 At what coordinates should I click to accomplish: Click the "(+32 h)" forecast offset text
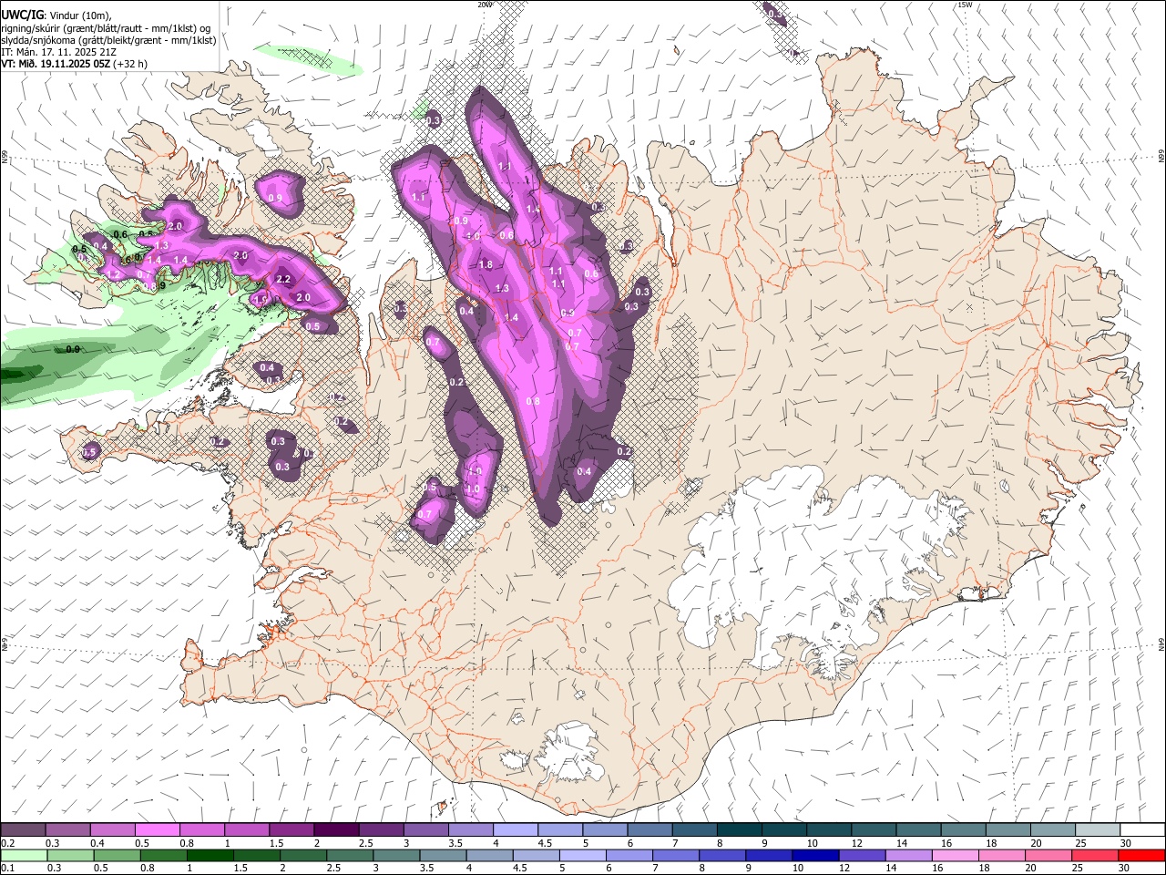tap(130, 64)
